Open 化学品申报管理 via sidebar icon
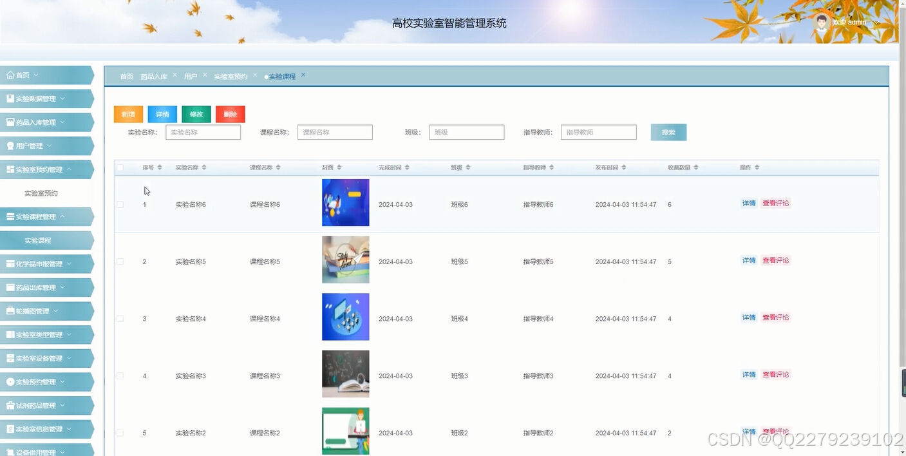 pos(10,263)
